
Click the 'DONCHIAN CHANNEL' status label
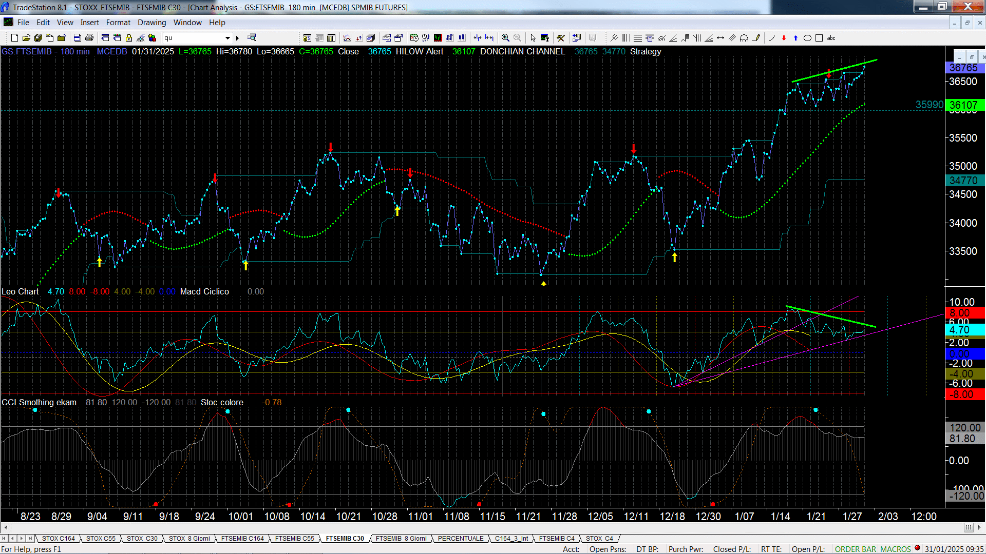pos(522,51)
